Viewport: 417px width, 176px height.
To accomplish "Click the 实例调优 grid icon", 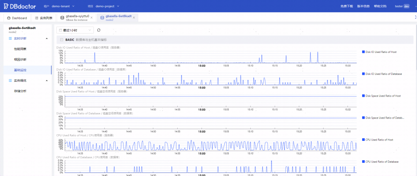I will click(10, 81).
